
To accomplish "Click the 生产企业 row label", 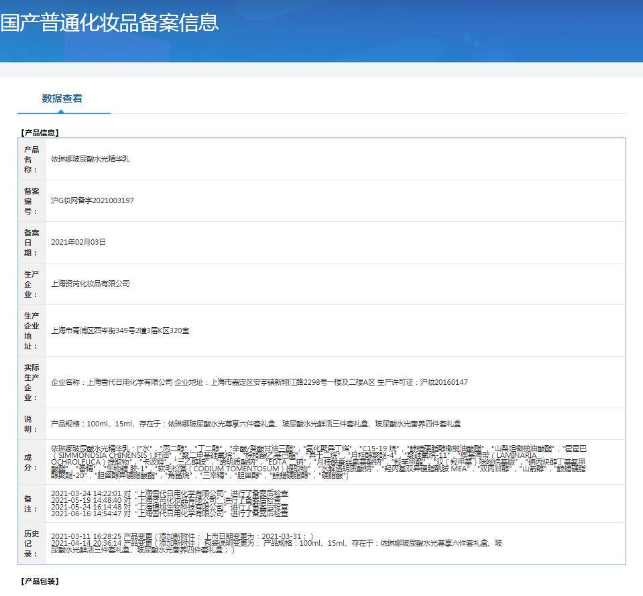I will click(x=31, y=284).
